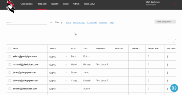Click the prospects search field

click(x=26, y=22)
